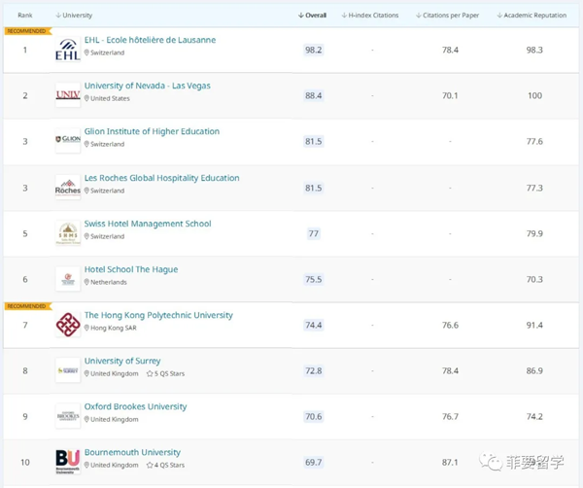Click 5 QS Stars label for Surrey

(x=169, y=373)
